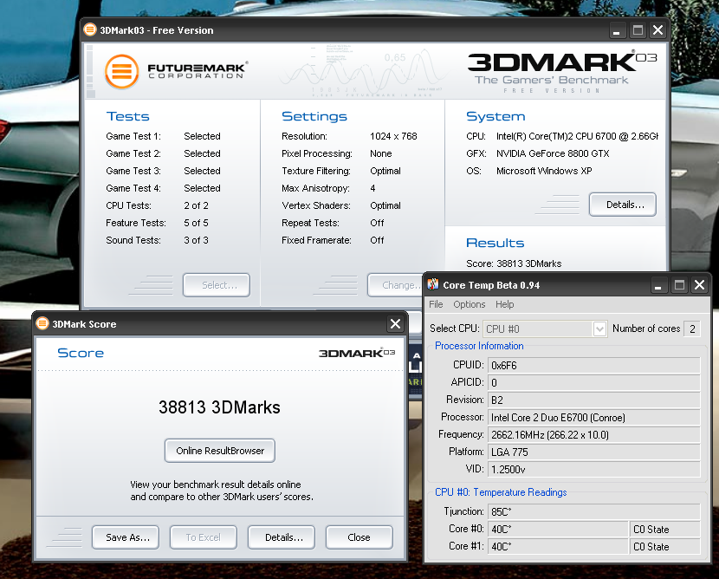Image resolution: width=719 pixels, height=579 pixels.
Task: Click the 3DMark Score title bar icon
Action: tap(42, 323)
